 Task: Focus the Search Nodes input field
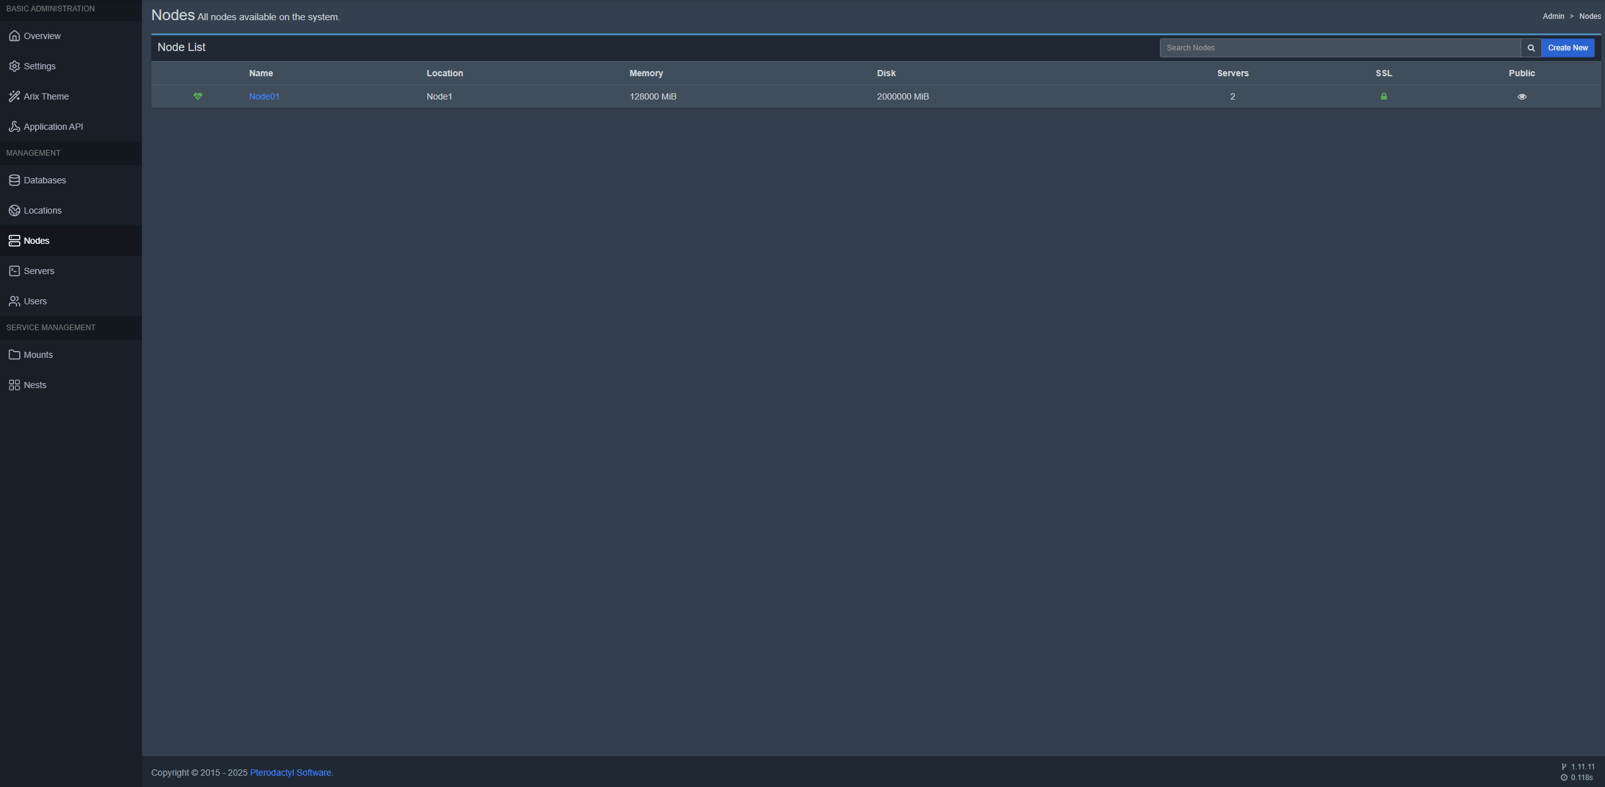click(x=1340, y=48)
